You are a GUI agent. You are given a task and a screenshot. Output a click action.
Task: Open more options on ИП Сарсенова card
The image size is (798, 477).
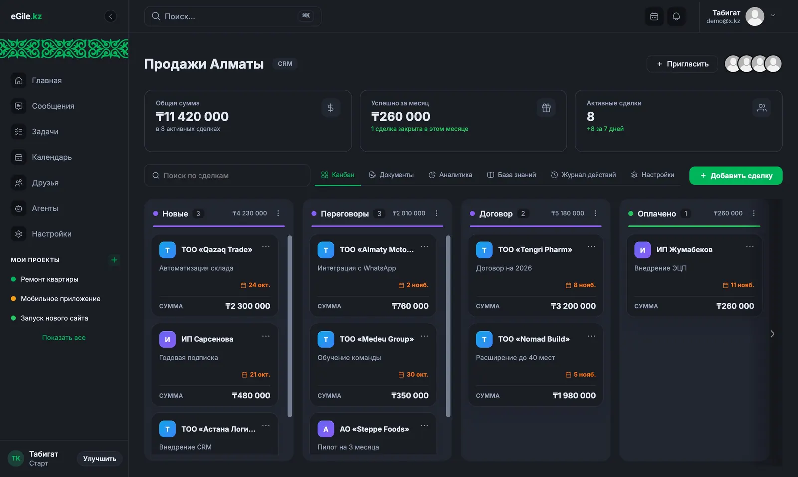click(266, 336)
